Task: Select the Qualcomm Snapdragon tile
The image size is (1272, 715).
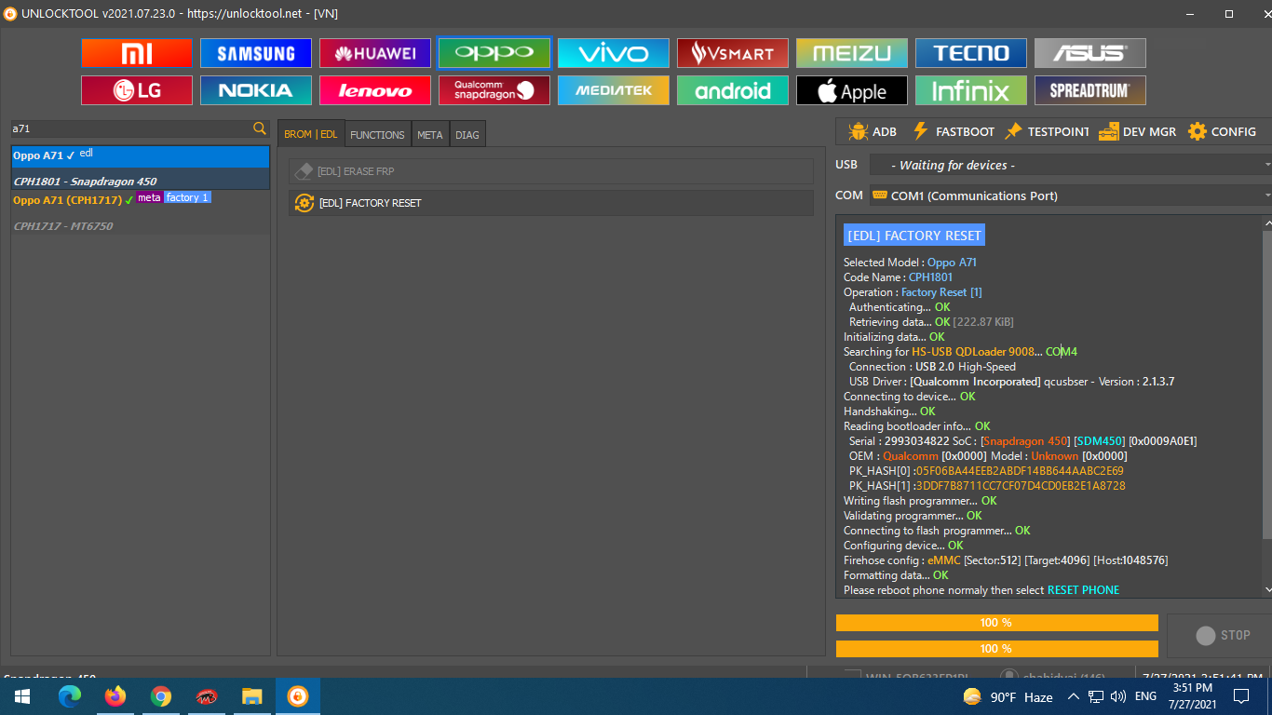Action: pyautogui.click(x=494, y=90)
